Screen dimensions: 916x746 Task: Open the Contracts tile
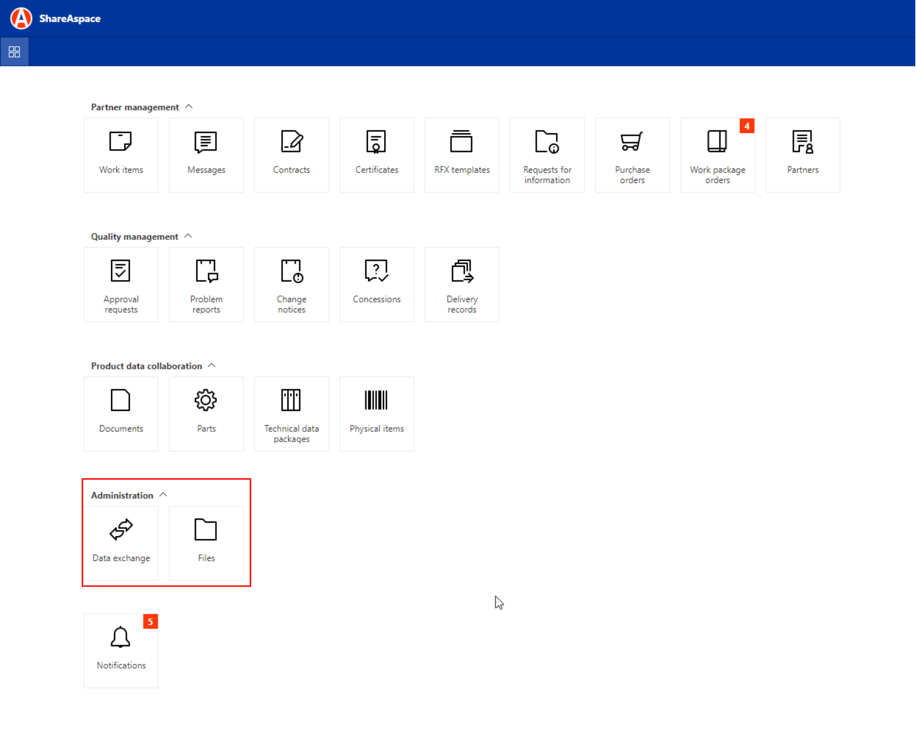click(x=291, y=155)
